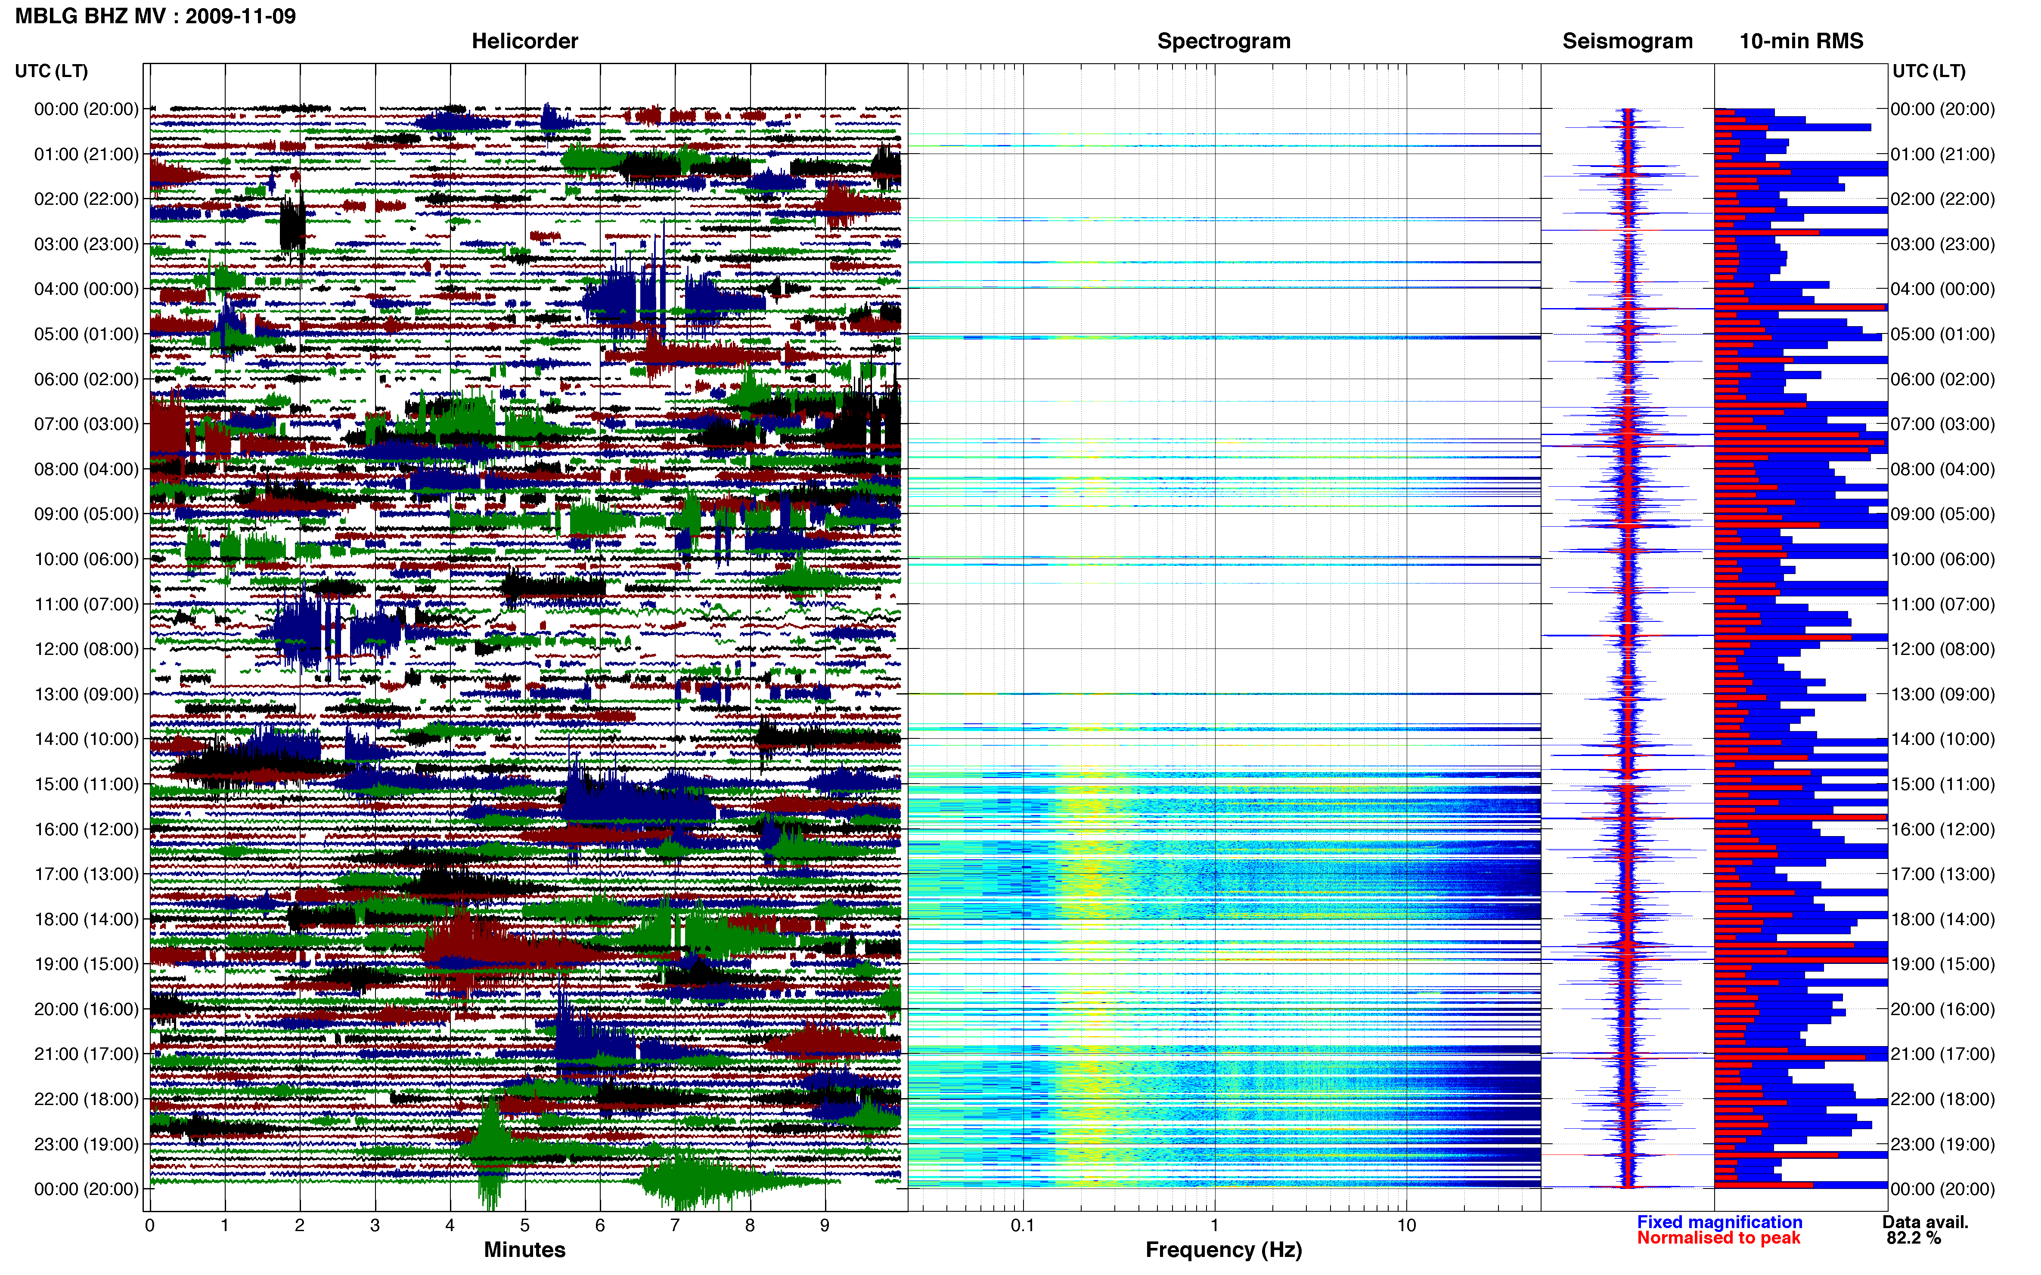The width and height of the screenshot is (2041, 1275).
Task: Click the left 'UTC (LT)' axis label
Action: 52,71
